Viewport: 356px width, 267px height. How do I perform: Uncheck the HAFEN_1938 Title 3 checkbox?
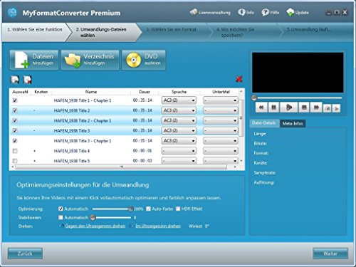click(15, 131)
